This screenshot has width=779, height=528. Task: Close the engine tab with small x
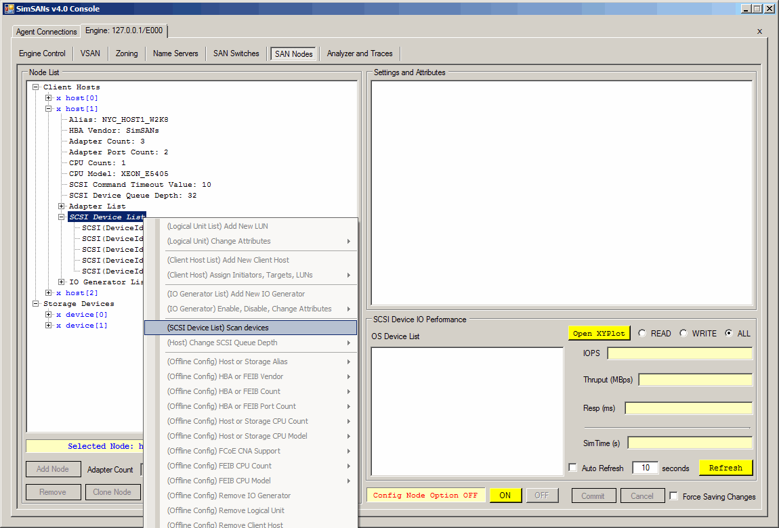pyautogui.click(x=759, y=31)
